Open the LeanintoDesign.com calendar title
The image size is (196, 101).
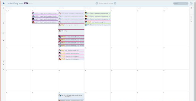pos(15,3)
